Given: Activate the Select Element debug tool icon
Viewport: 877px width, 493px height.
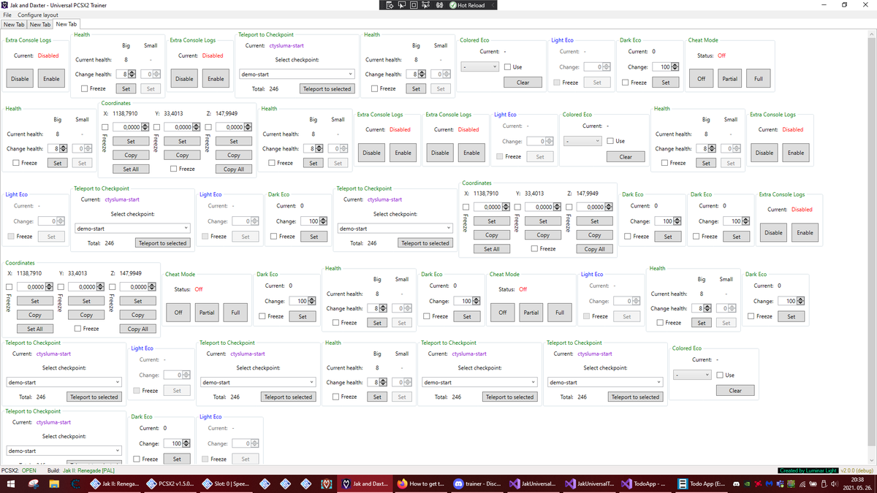Looking at the screenshot, I should coord(402,5).
